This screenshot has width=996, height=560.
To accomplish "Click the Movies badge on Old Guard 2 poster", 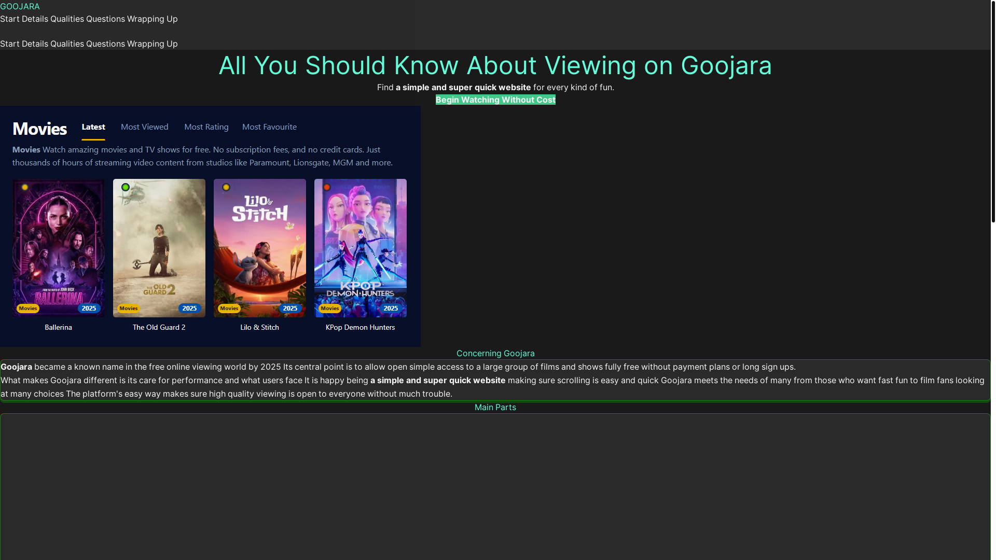I will point(129,308).
